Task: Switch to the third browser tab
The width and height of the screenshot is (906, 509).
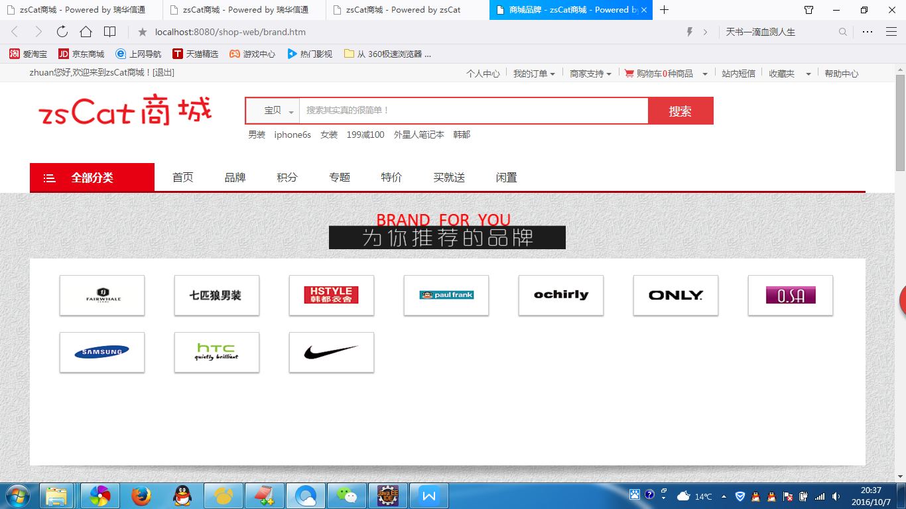Action: pyautogui.click(x=399, y=10)
